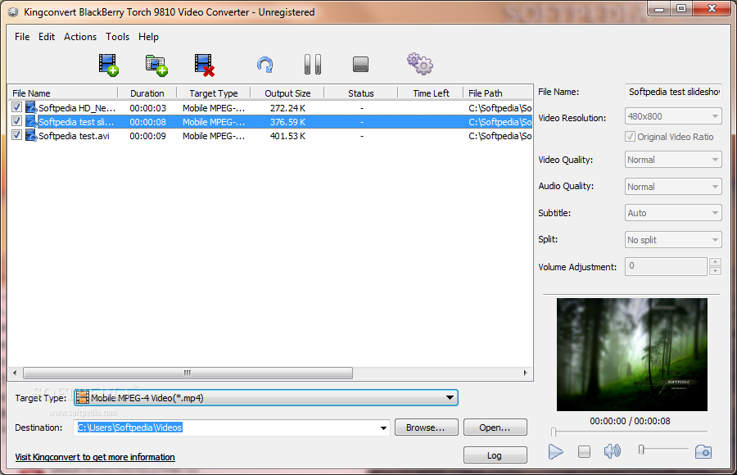Open the Help menu
The image size is (737, 475).
pos(148,37)
